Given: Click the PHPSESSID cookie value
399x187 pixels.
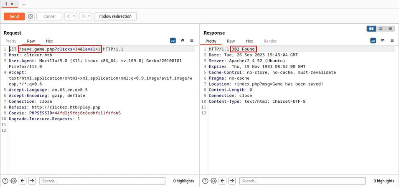Looking at the screenshot, I should 88,113.
